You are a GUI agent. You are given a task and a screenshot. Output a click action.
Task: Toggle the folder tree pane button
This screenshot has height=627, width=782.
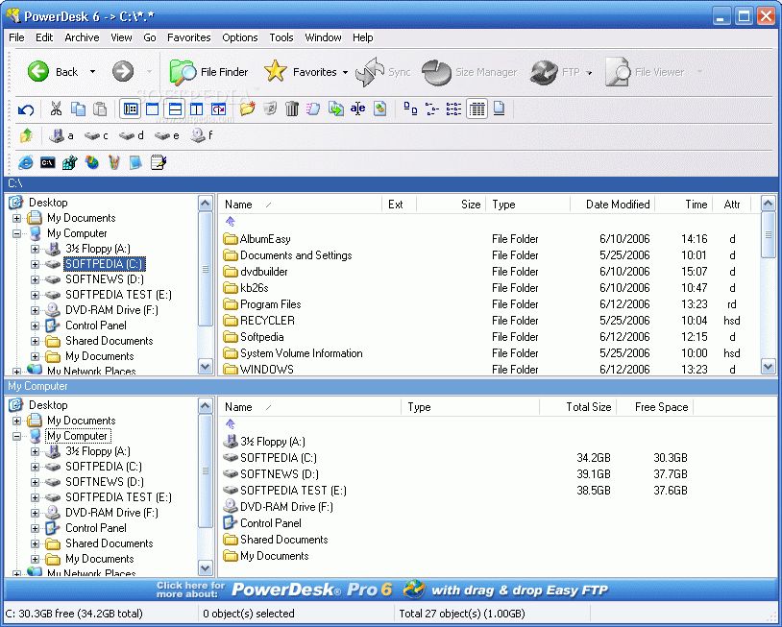[132, 109]
